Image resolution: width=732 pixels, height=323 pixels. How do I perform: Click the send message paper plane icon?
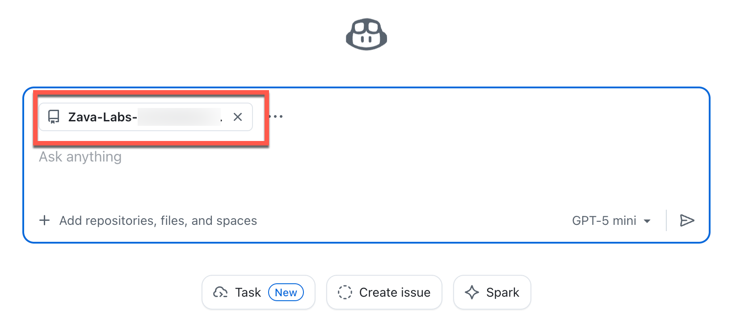click(688, 220)
